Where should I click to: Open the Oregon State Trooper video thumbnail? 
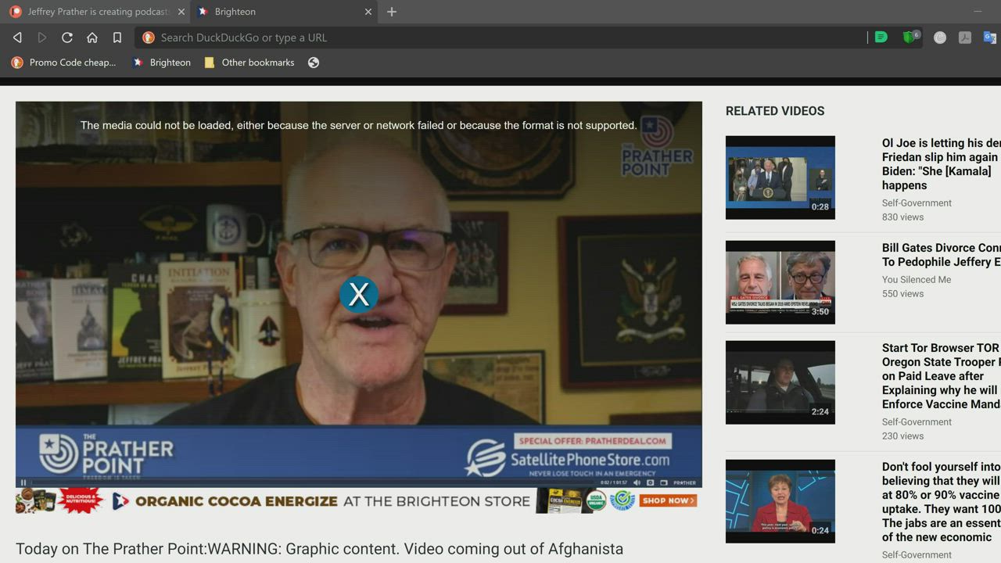click(x=780, y=382)
